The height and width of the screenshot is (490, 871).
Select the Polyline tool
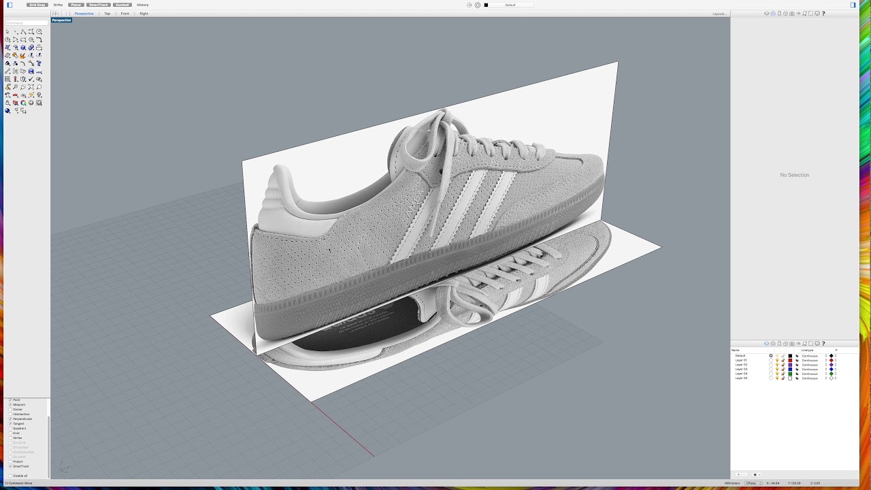(23, 31)
